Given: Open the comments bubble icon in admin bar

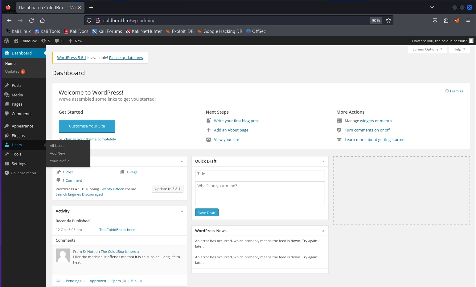Looking at the screenshot, I should (57, 41).
